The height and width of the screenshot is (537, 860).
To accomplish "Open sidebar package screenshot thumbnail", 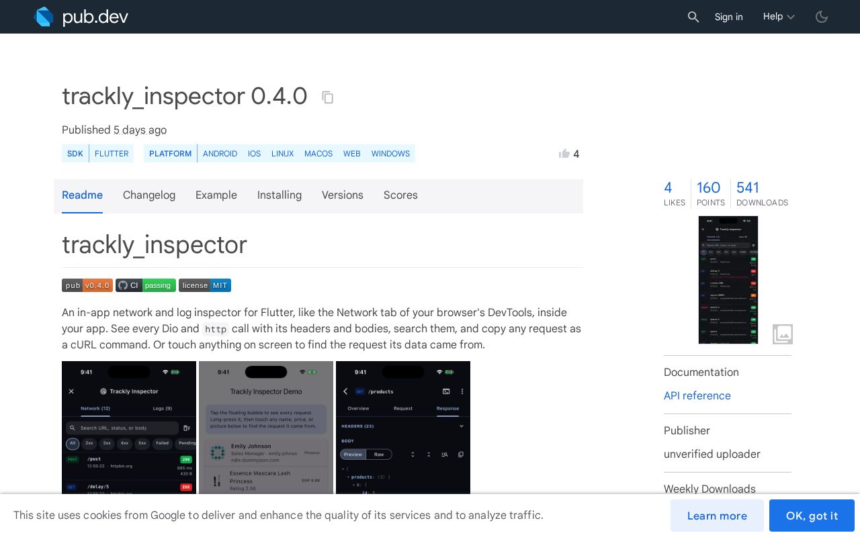I will [x=728, y=280].
